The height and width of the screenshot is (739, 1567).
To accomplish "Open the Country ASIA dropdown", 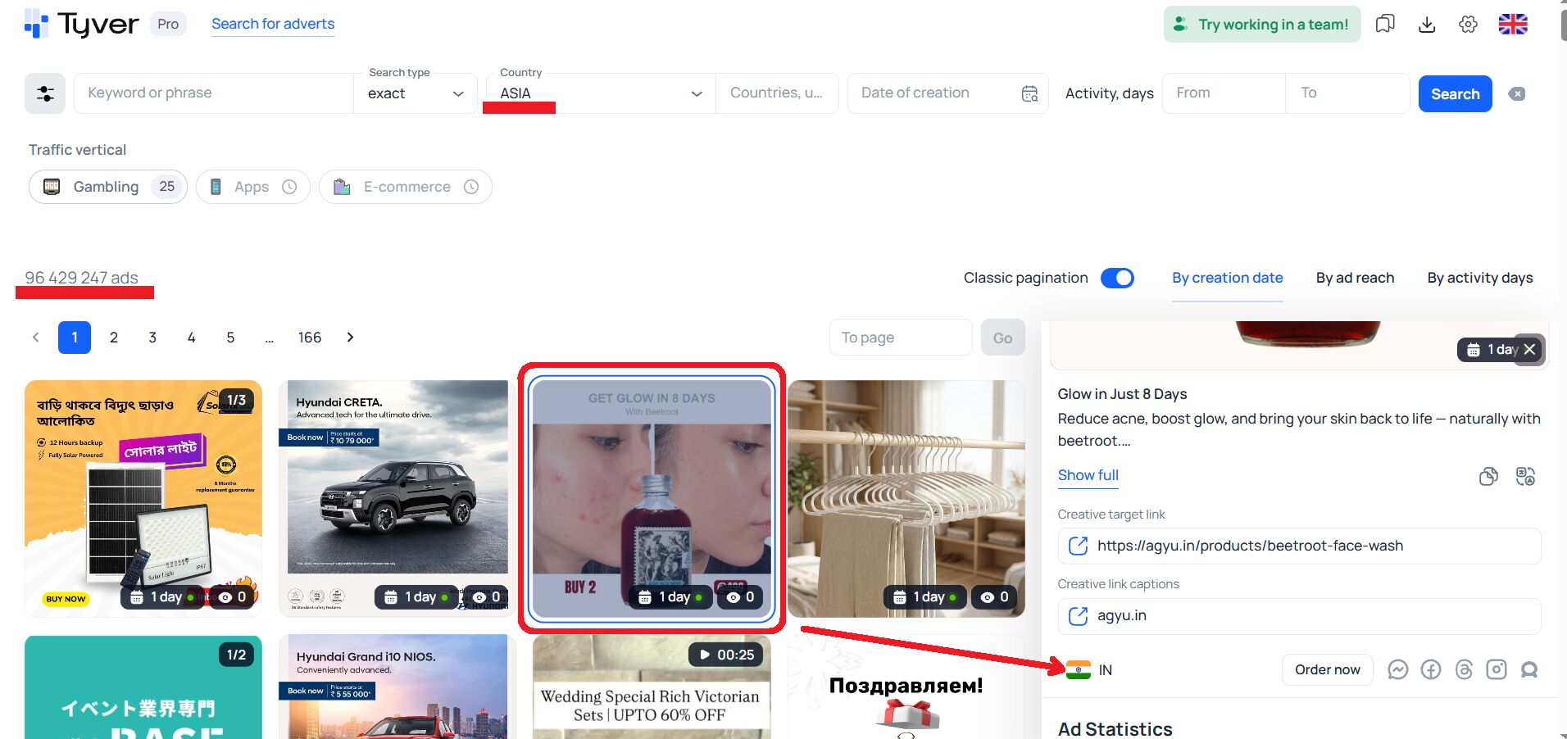I will pyautogui.click(x=601, y=93).
